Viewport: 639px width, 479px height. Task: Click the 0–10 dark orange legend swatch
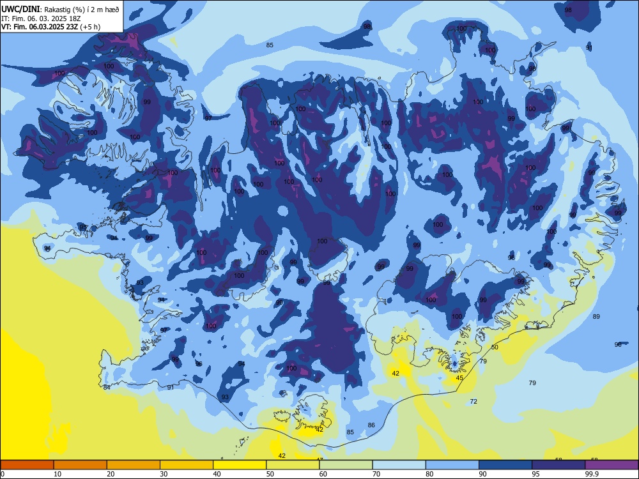[27, 465]
